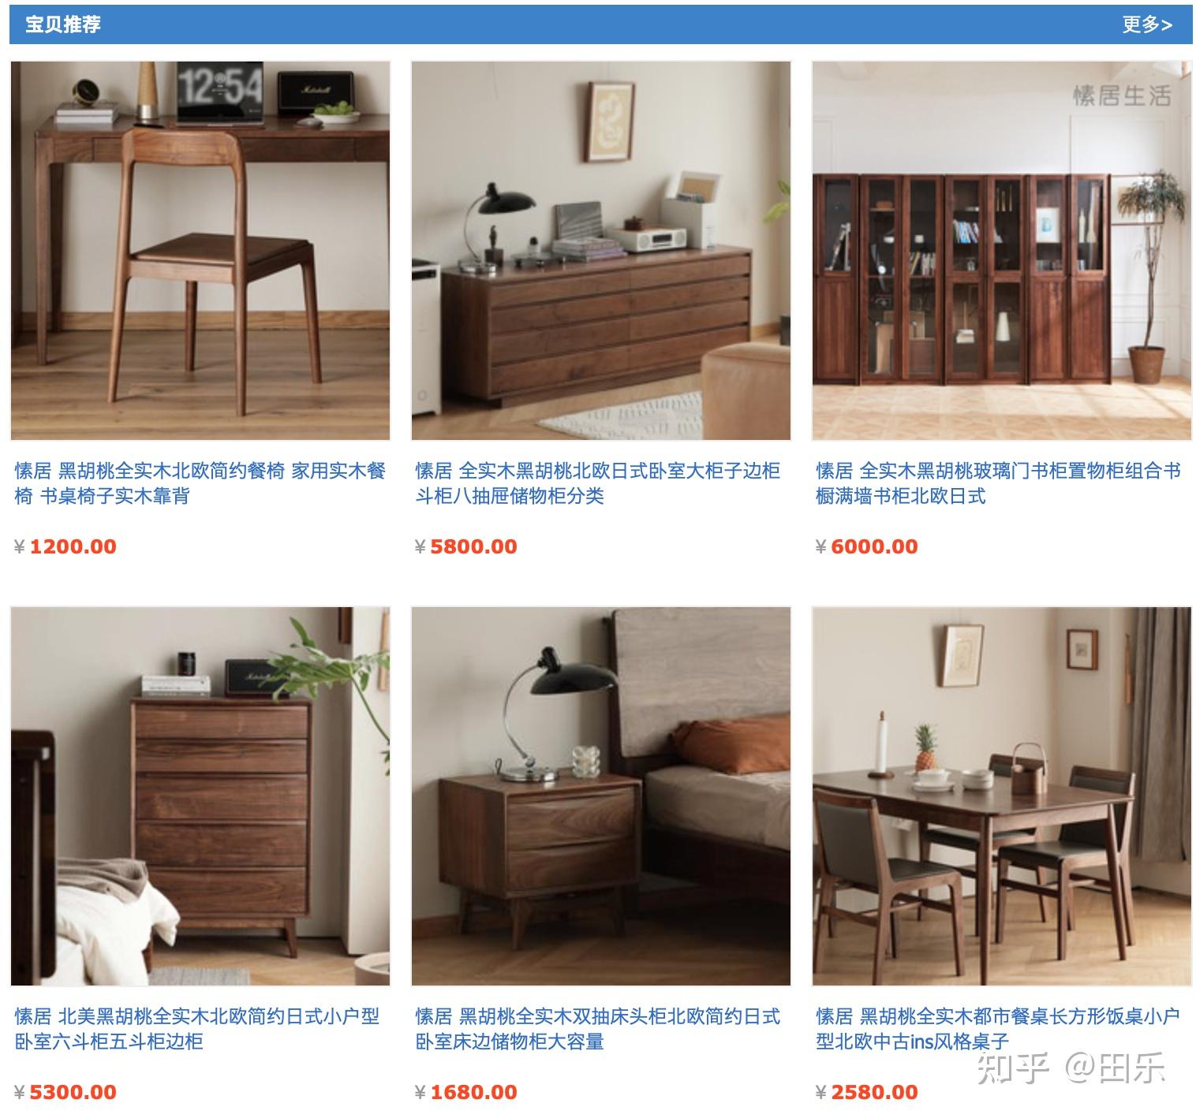Select the ¥5800.00 price label
The width and height of the screenshot is (1196, 1118).
466,546
